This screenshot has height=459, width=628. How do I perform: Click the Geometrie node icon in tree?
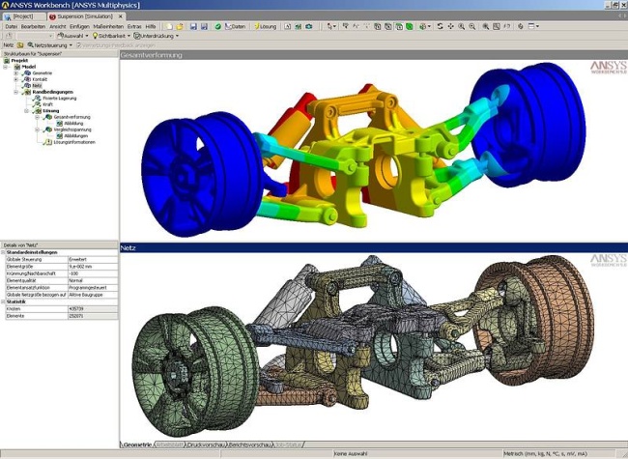(27, 72)
